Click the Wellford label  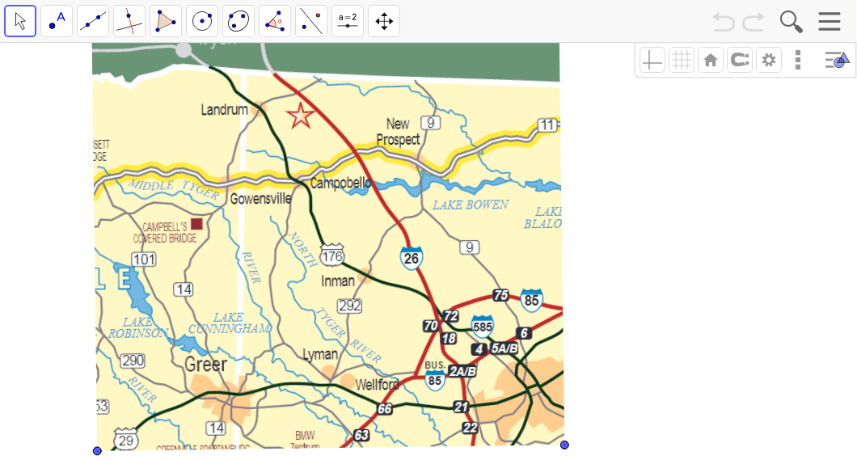point(377,385)
